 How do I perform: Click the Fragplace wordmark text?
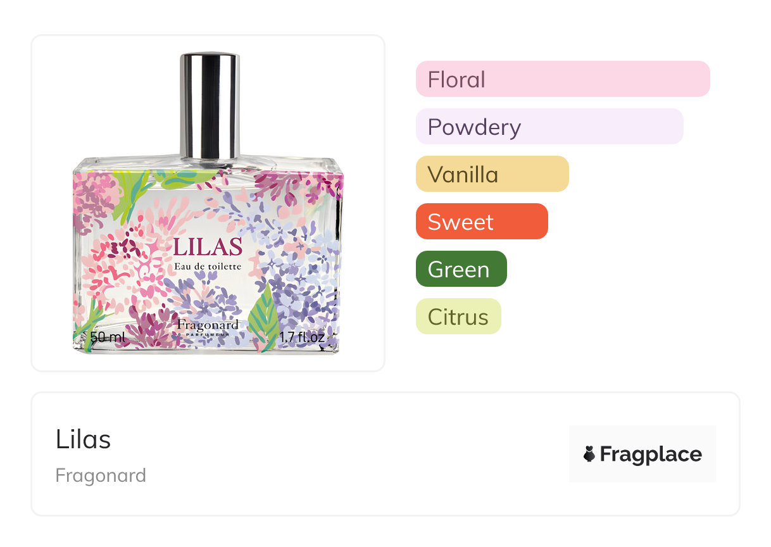pos(651,455)
